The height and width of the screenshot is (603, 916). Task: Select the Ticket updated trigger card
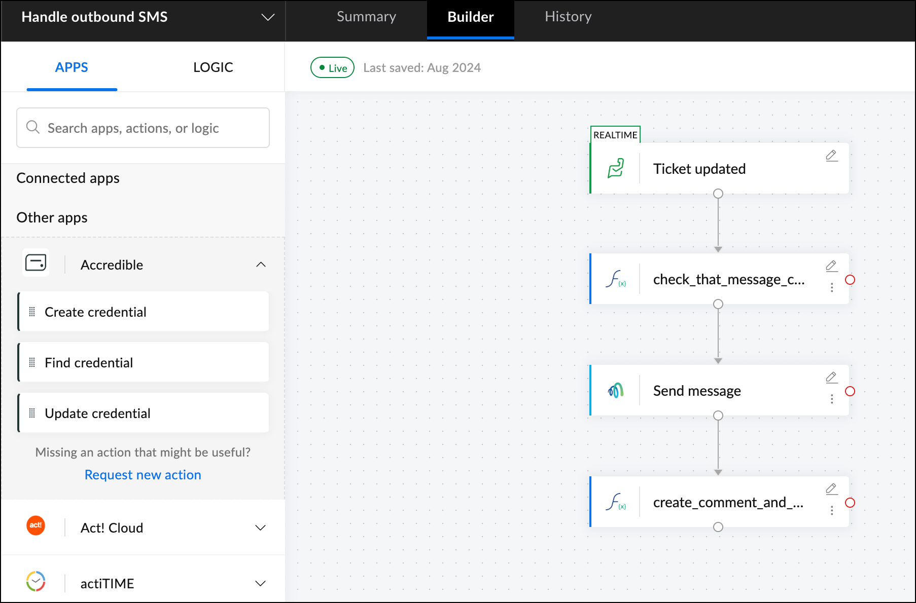point(720,168)
